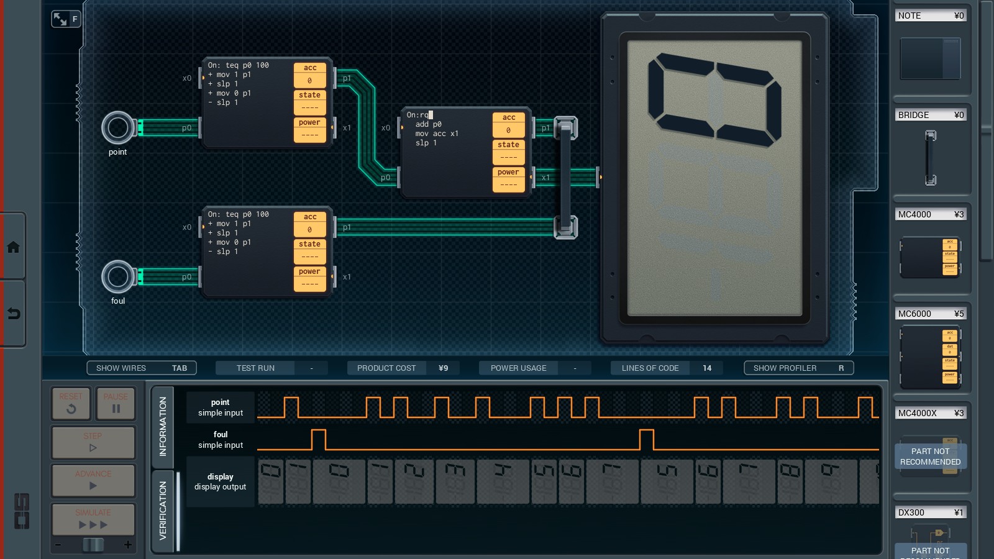This screenshot has width=994, height=559.
Task: Click the acc register of point chip
Action: click(310, 75)
